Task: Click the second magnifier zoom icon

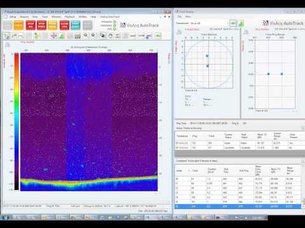Action: pyautogui.click(x=93, y=35)
